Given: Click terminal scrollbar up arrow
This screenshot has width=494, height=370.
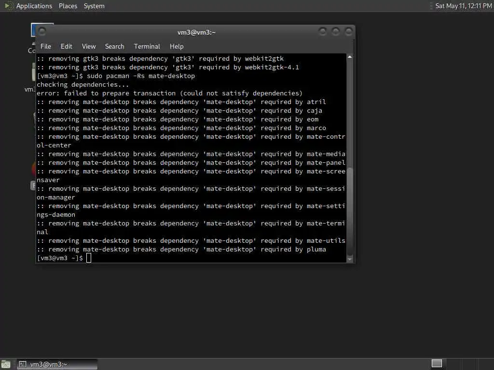Looking at the screenshot, I should click(x=350, y=57).
